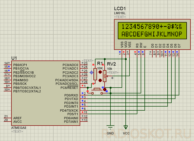Click the RV2 reference label
Image resolution: width=194 pixels, height=141 pixels.
pyautogui.click(x=111, y=64)
